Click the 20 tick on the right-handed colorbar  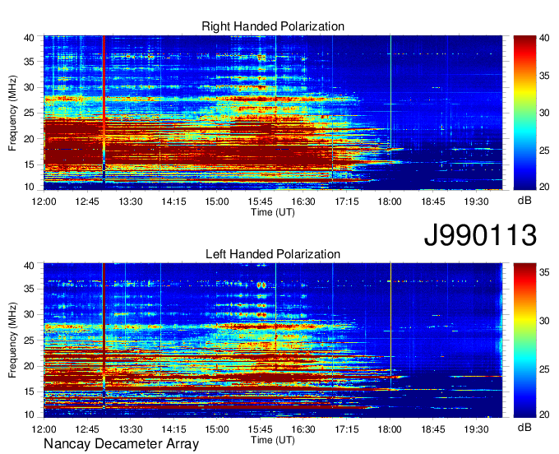pos(544,187)
